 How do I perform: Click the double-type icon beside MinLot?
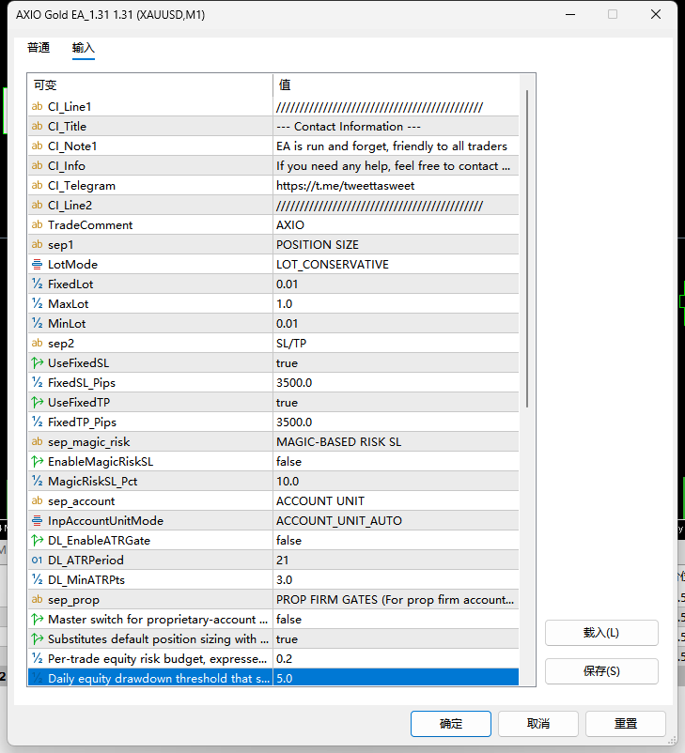37,323
